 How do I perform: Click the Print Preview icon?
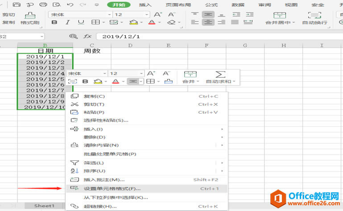57,4
